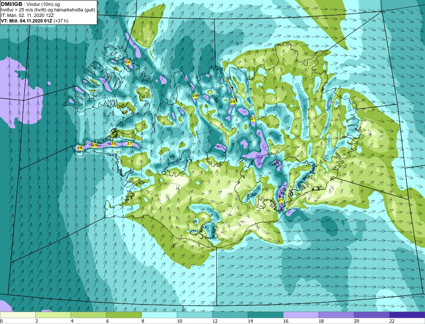The width and height of the screenshot is (425, 324).
Task: Click the 'IT: Mán. 02. 11. 2020 12Z' line
Action: [27, 15]
